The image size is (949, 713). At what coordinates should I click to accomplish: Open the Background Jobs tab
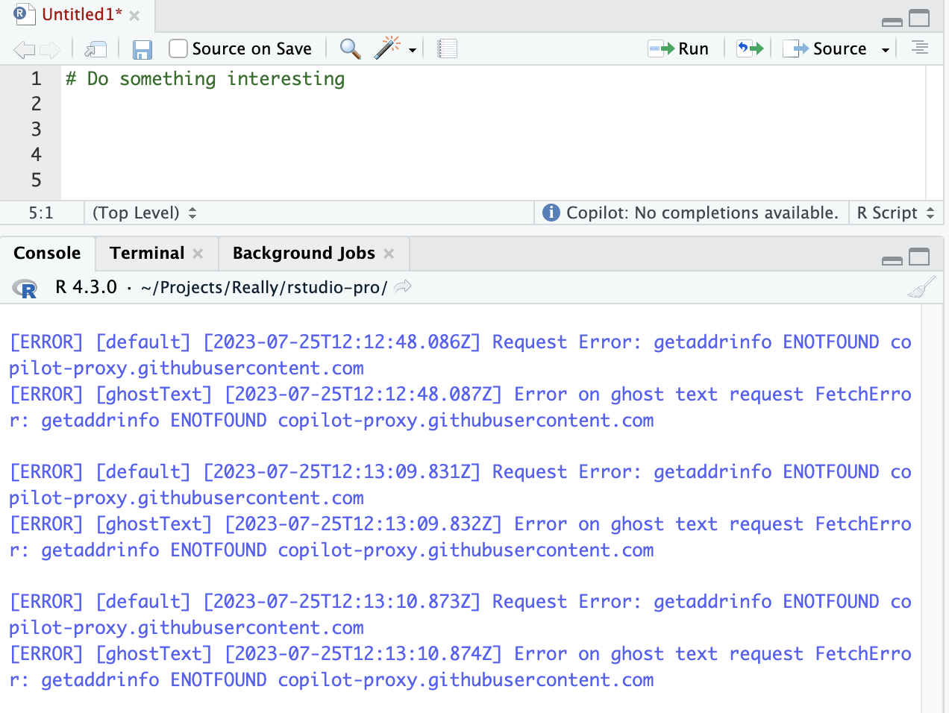[304, 253]
